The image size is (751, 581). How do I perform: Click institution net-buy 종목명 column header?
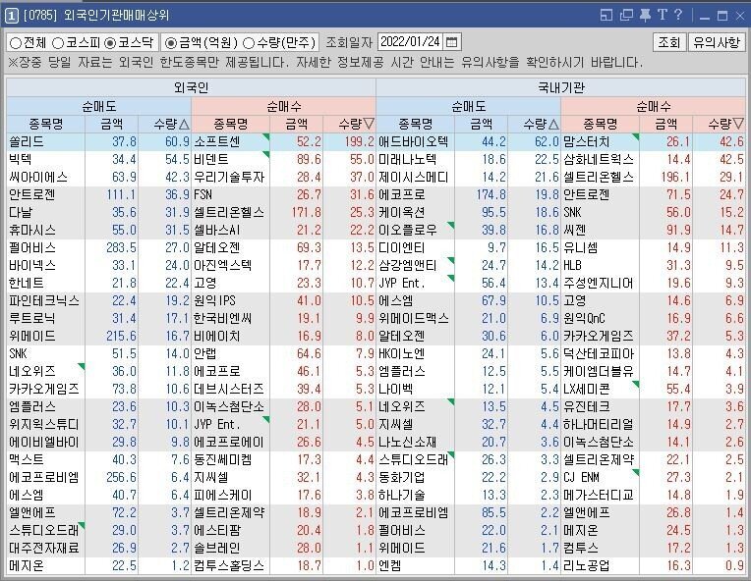click(x=601, y=125)
